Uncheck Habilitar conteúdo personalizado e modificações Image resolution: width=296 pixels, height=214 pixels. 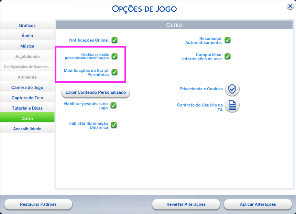click(x=114, y=56)
